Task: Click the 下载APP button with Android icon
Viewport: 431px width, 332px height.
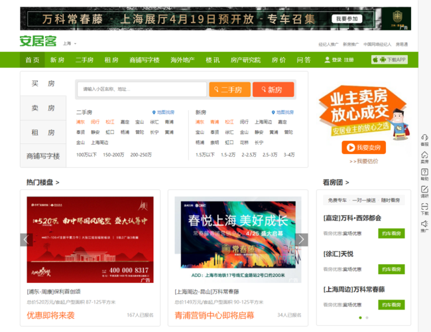Action: 389,60
